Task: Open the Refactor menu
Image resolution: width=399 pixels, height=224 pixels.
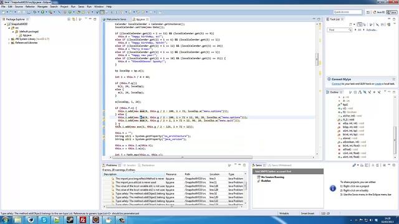Action: [30, 7]
